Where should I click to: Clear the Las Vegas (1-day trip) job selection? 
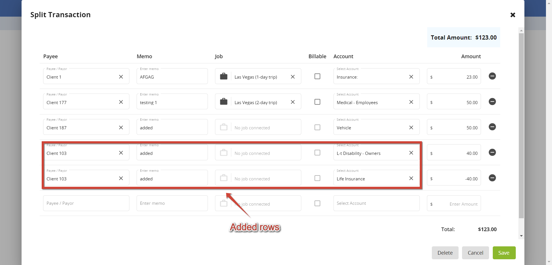[293, 77]
